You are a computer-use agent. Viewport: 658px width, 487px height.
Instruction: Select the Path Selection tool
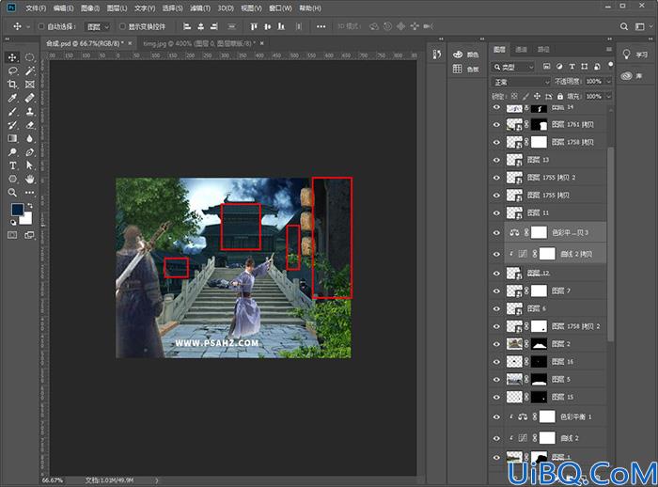(x=29, y=165)
